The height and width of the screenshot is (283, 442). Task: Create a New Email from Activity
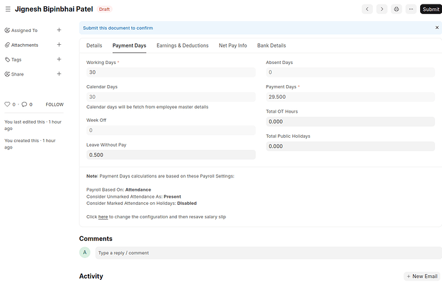(422, 277)
